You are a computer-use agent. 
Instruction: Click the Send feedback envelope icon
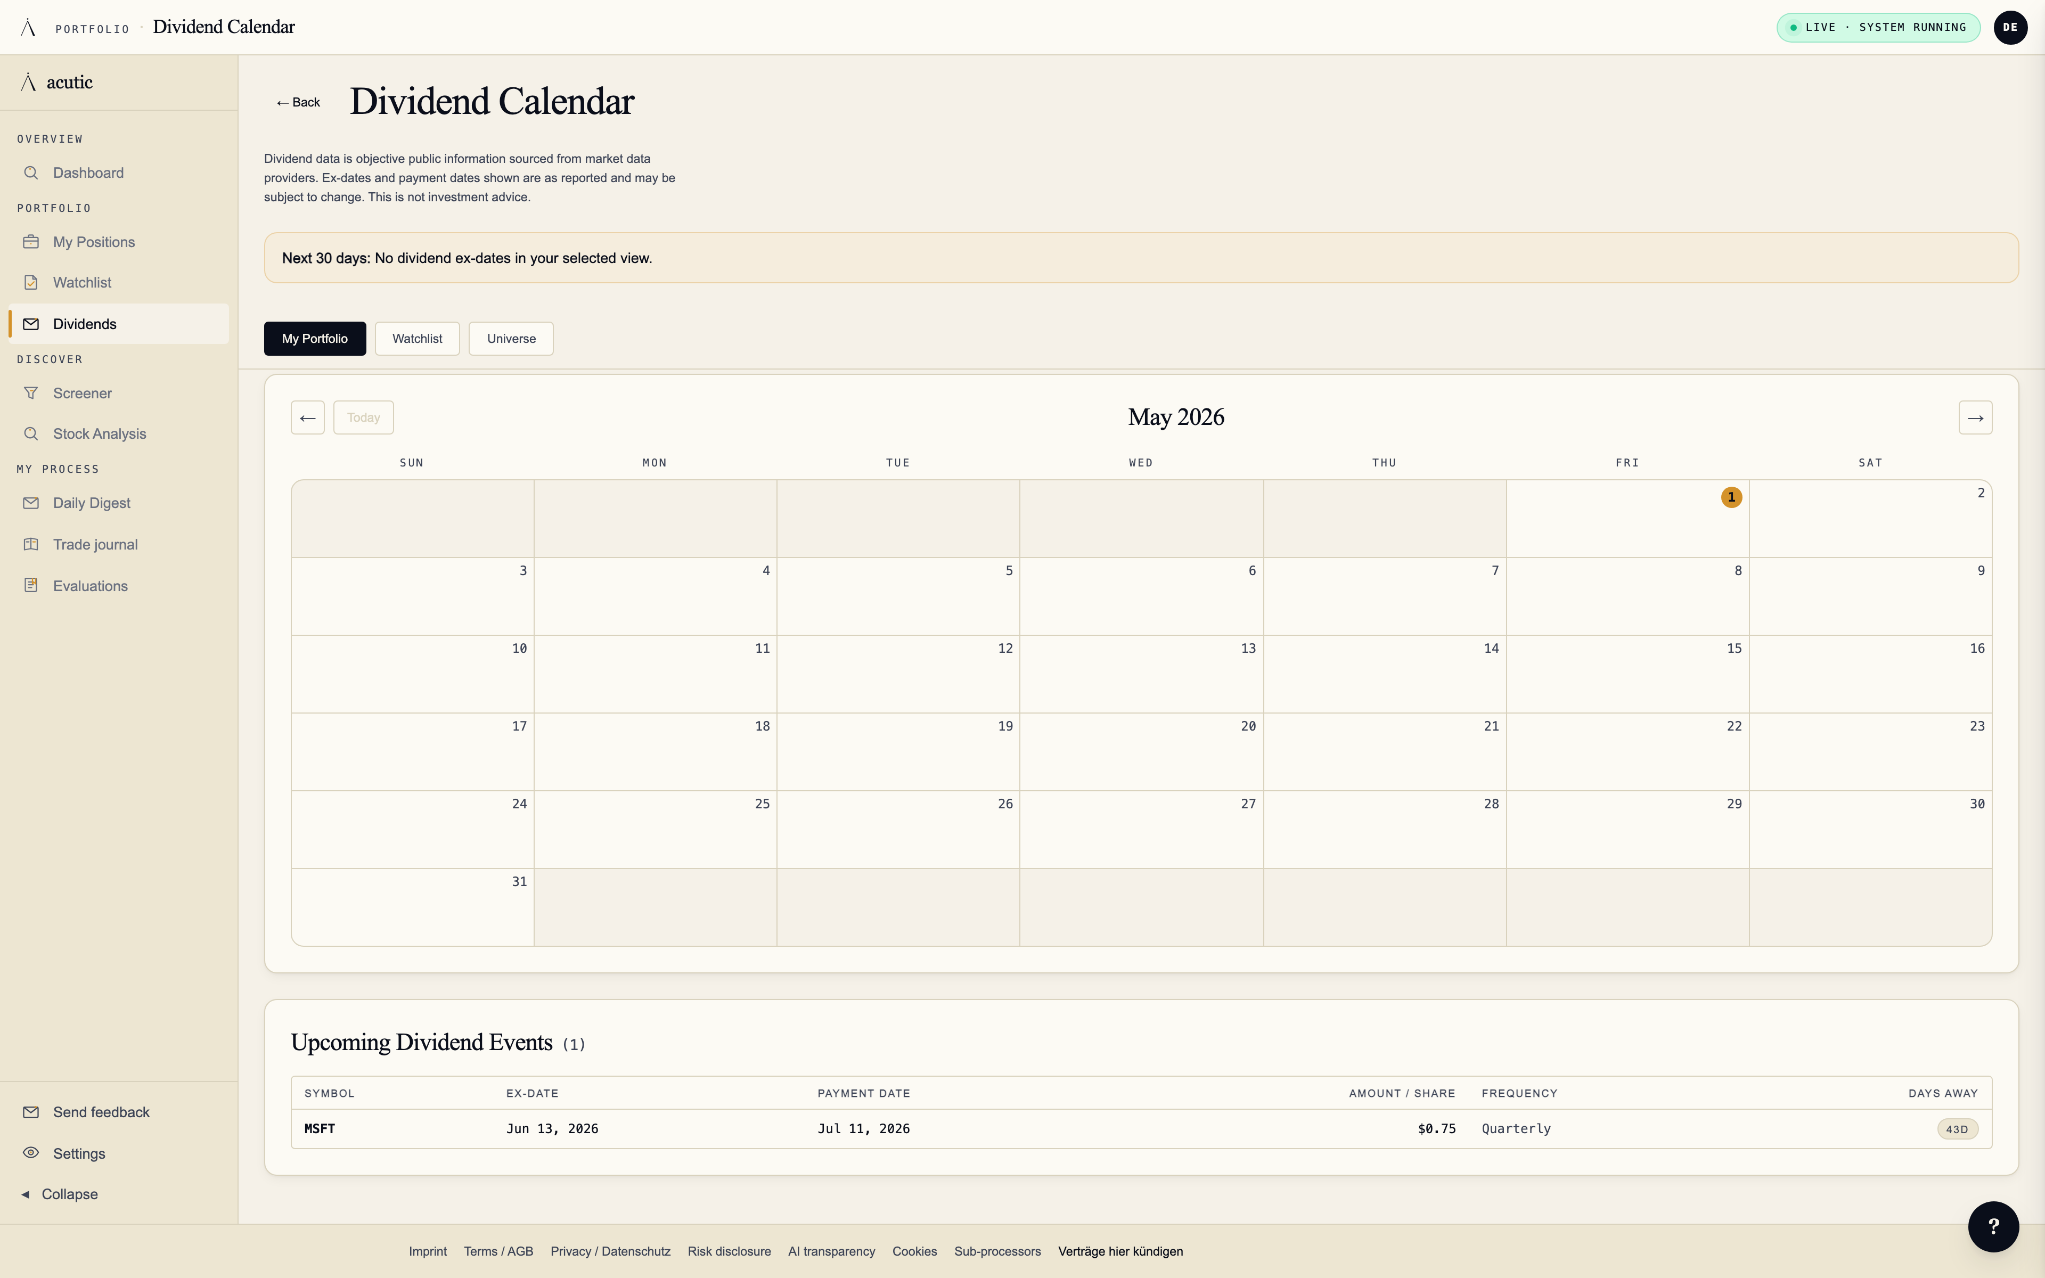coord(31,1111)
